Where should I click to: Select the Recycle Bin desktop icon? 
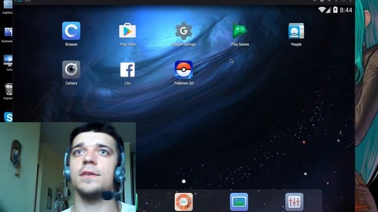click(8, 90)
